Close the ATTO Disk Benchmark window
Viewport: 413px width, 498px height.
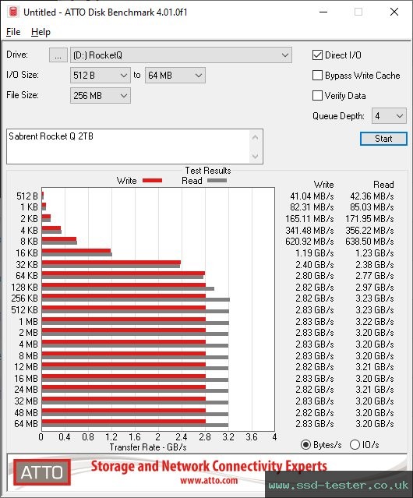(394, 12)
